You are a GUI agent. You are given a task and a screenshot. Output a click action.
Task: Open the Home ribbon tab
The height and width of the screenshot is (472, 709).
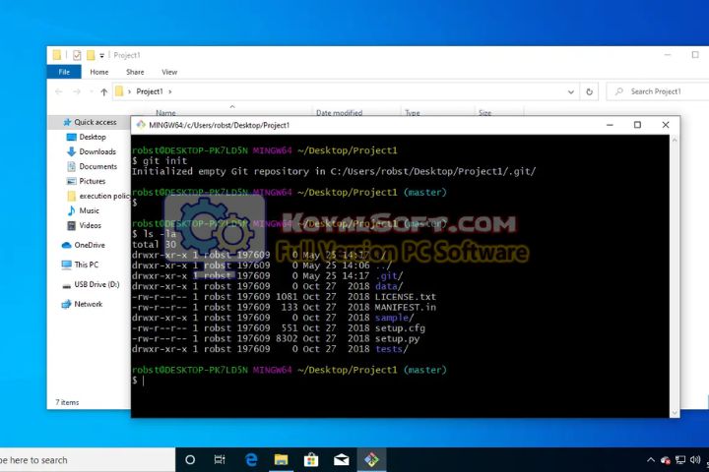(99, 72)
